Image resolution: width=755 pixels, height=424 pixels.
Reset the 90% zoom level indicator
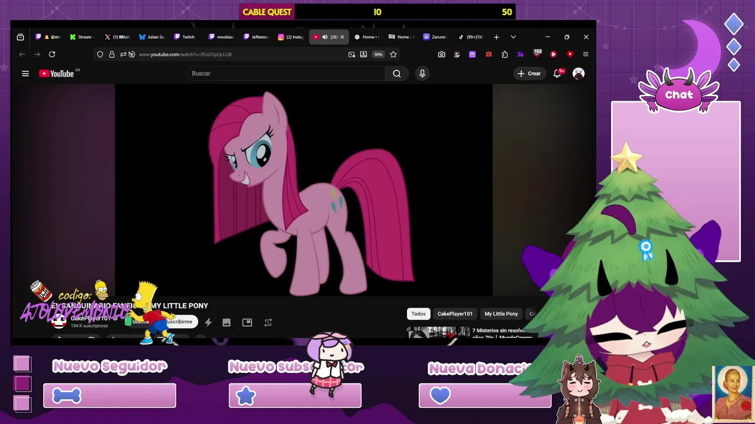[378, 54]
